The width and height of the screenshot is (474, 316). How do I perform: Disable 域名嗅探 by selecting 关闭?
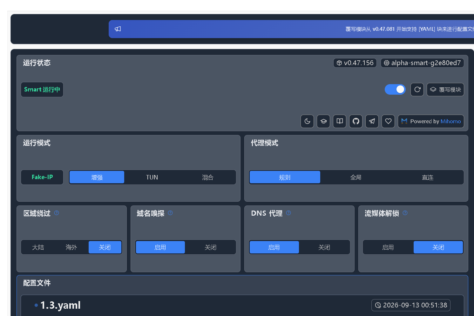point(210,247)
